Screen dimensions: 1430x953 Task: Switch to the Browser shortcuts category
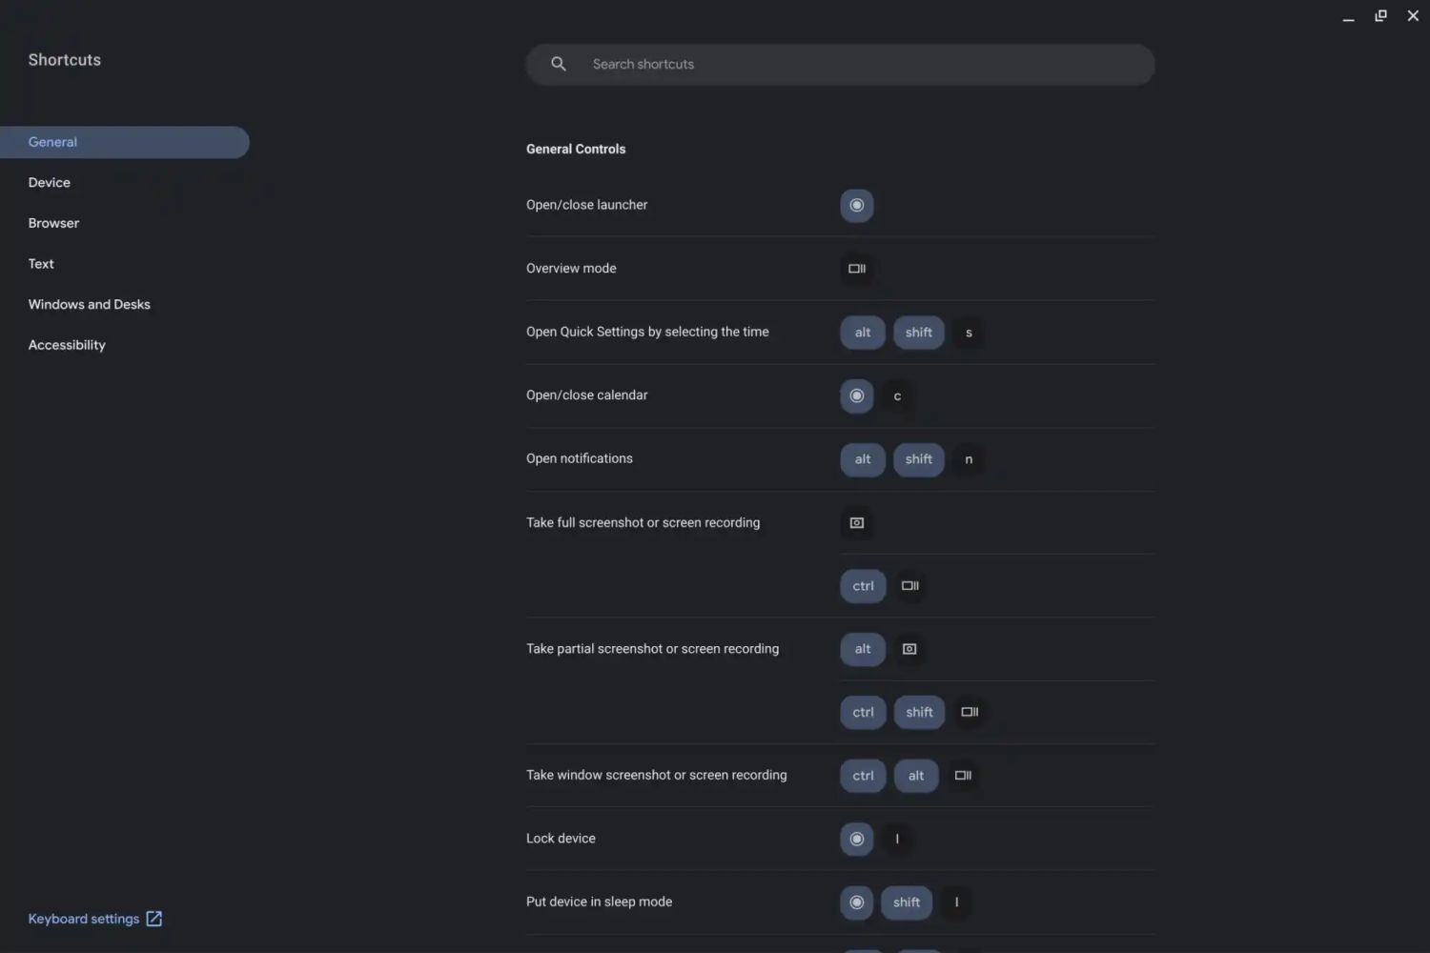click(53, 223)
